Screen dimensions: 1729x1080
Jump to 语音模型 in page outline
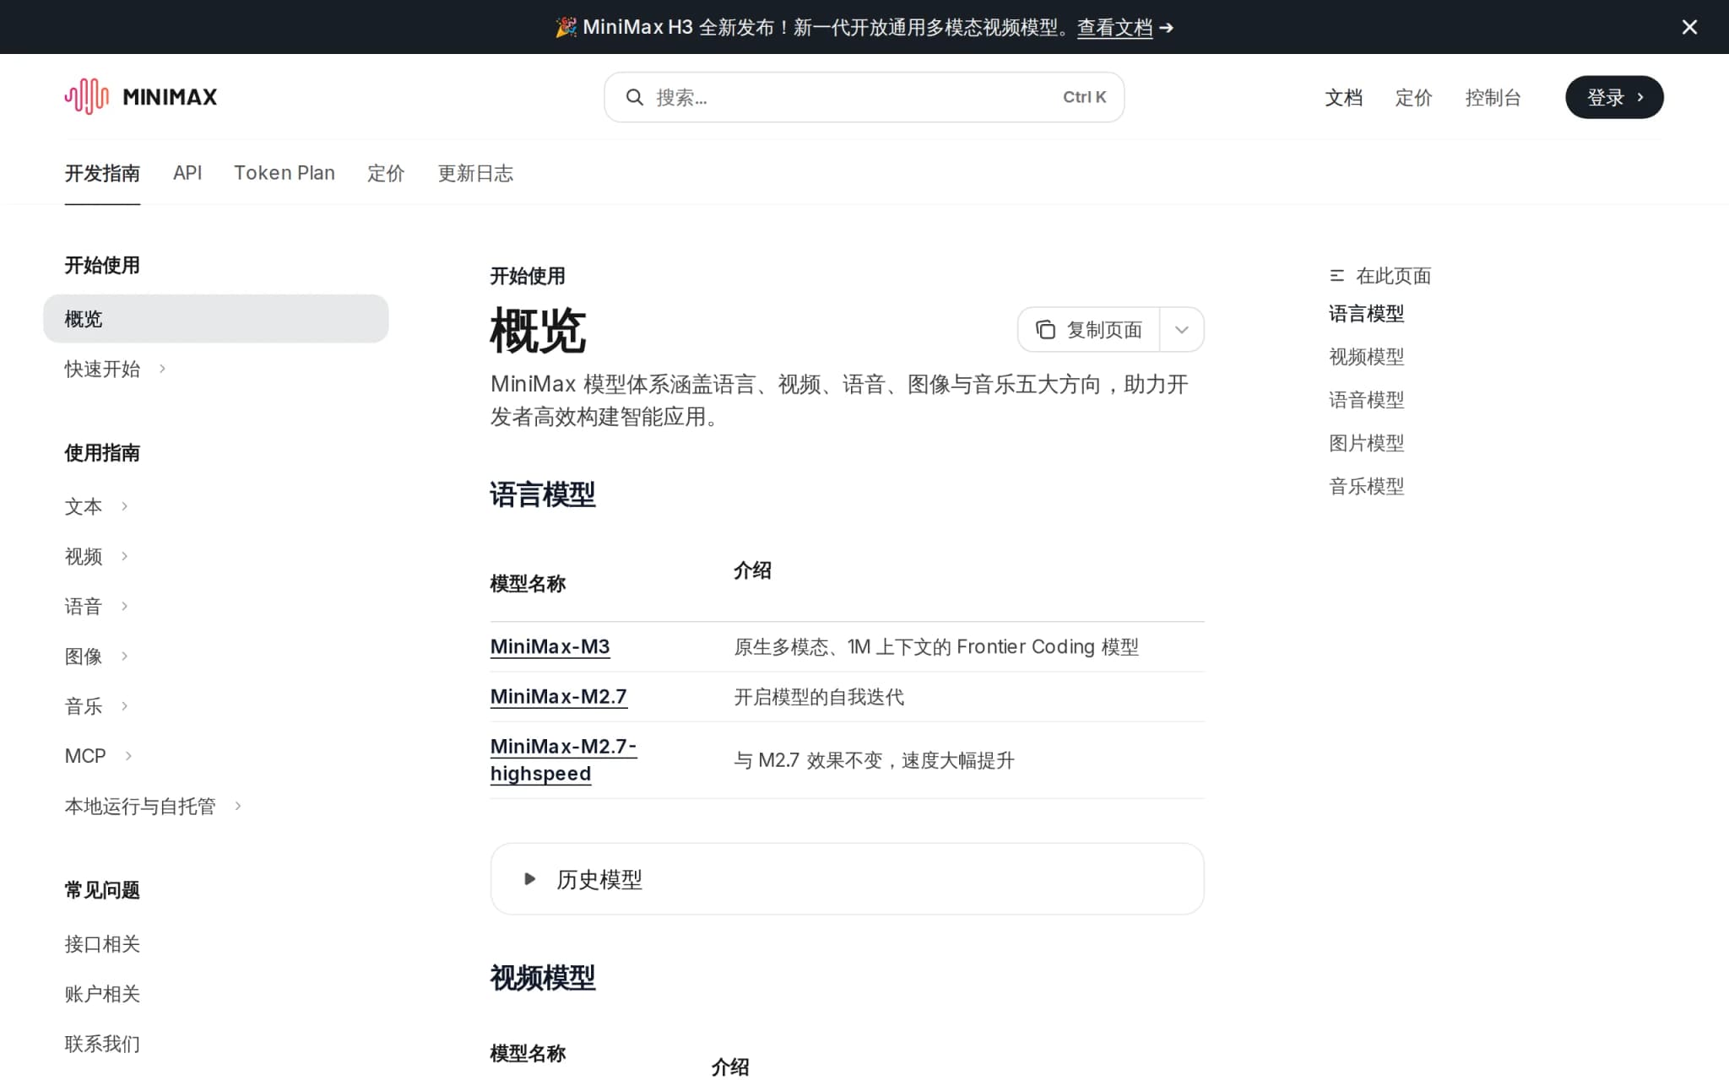[1366, 400]
